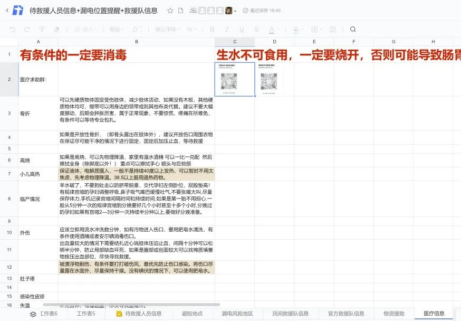This screenshot has width=461, height=321.
Task: Open the move-to-folder document icon
Action: pyautogui.click(x=180, y=11)
